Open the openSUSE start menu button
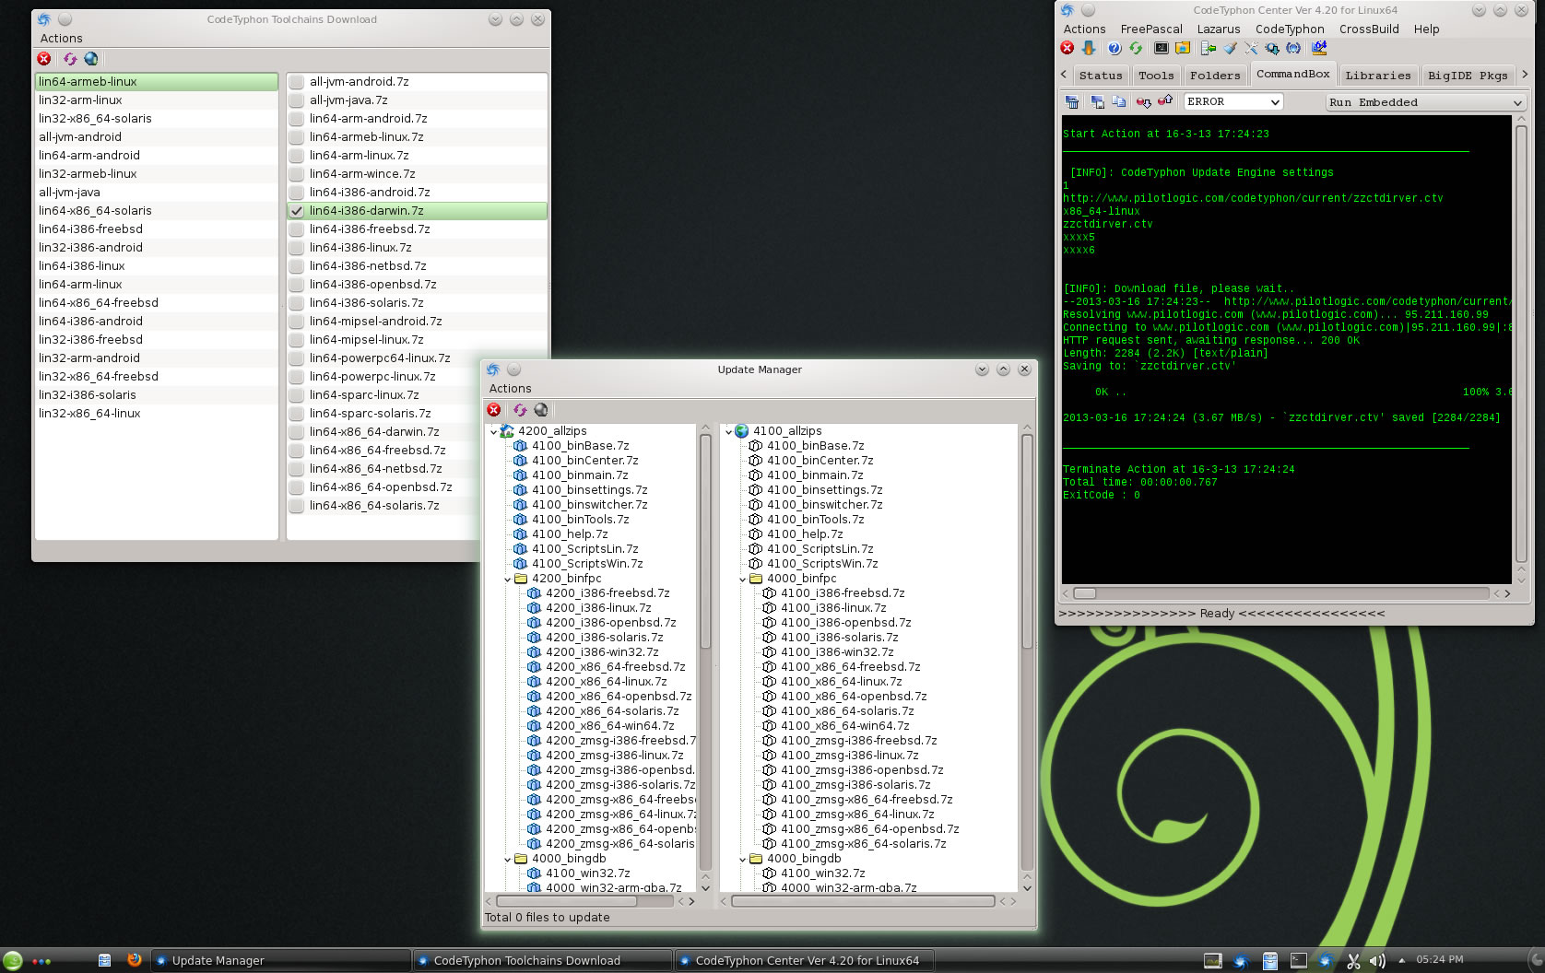Image resolution: width=1545 pixels, height=973 pixels. 12,960
